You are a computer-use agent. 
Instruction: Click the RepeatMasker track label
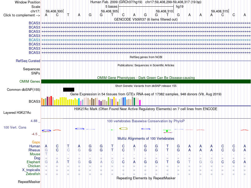coord(29,182)
